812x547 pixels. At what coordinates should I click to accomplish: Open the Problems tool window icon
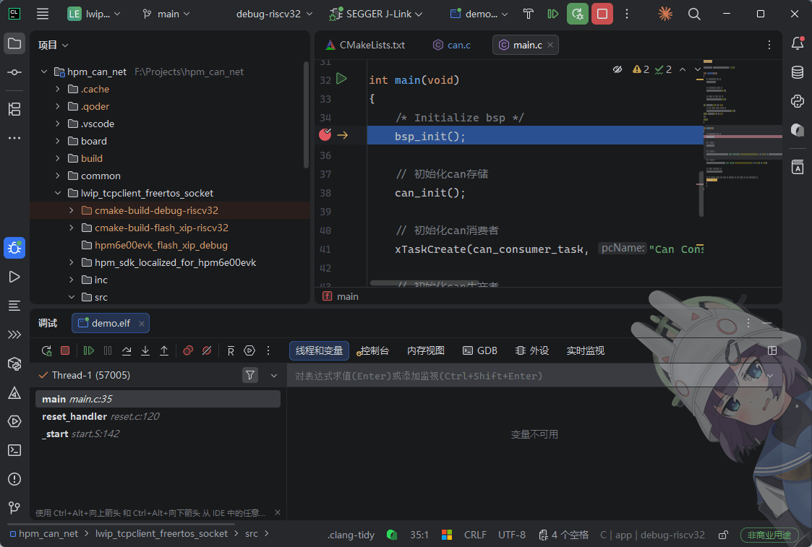(x=14, y=479)
